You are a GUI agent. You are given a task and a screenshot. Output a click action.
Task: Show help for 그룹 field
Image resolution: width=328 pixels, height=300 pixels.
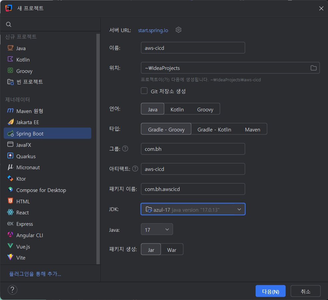coord(125,148)
